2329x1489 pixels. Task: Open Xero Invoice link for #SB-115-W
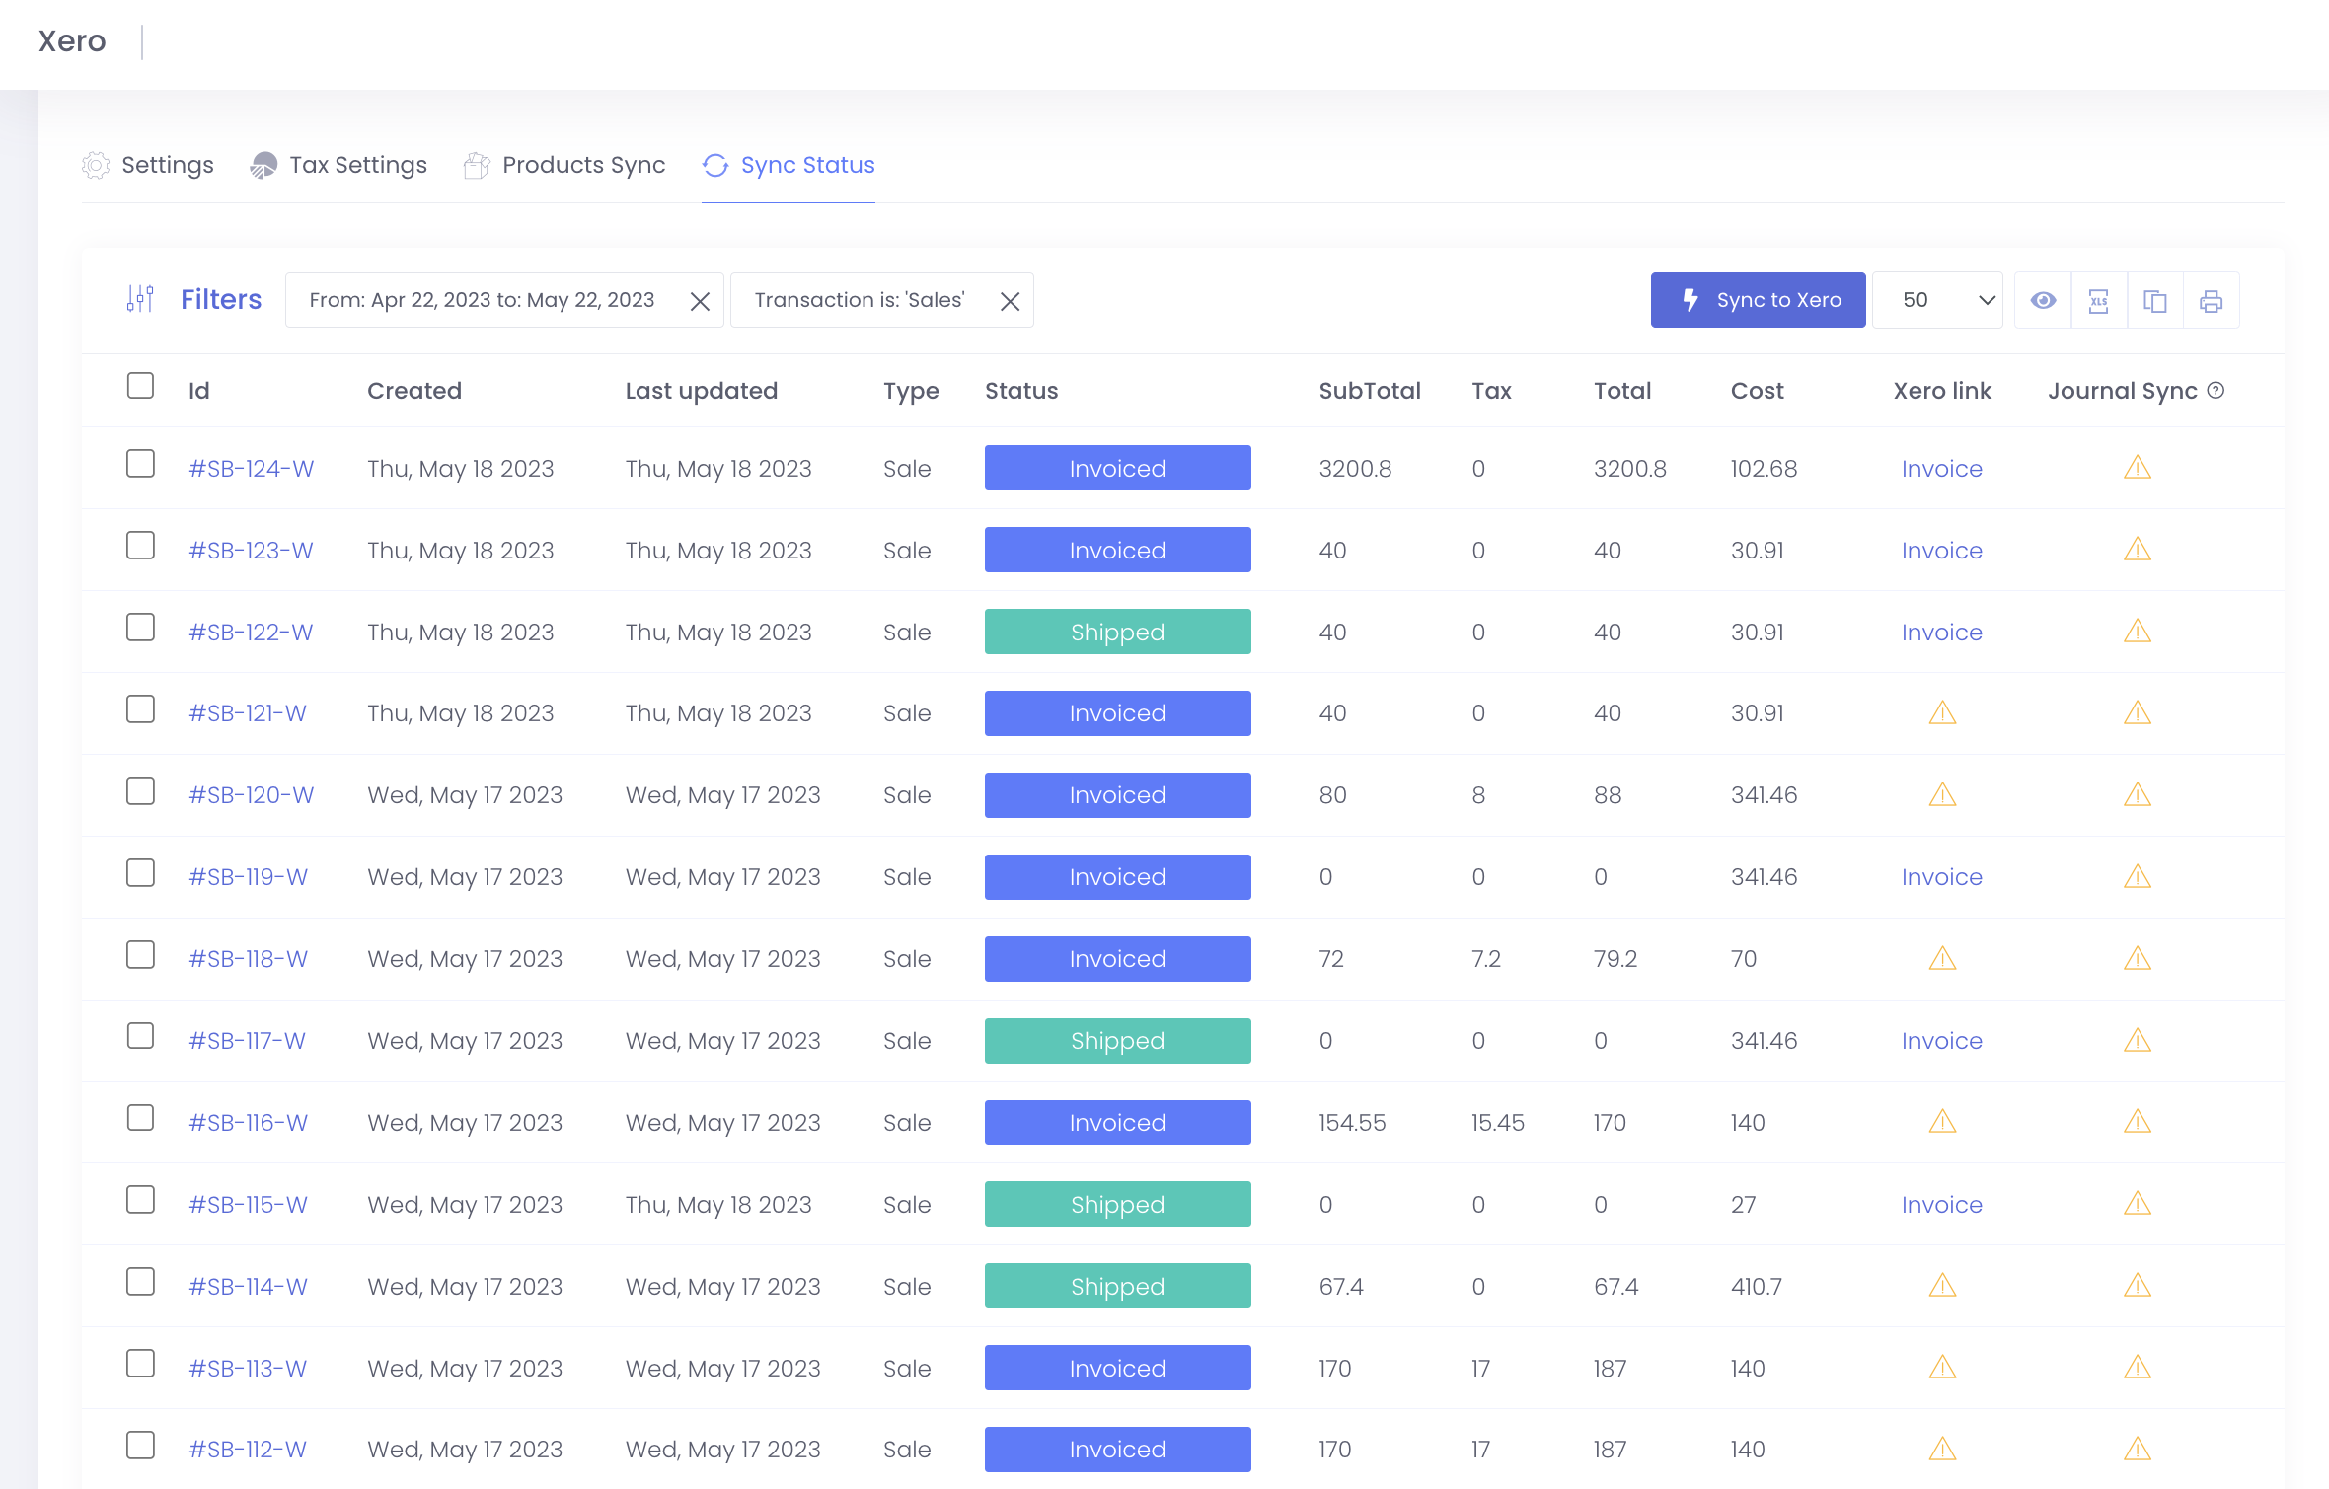point(1941,1205)
